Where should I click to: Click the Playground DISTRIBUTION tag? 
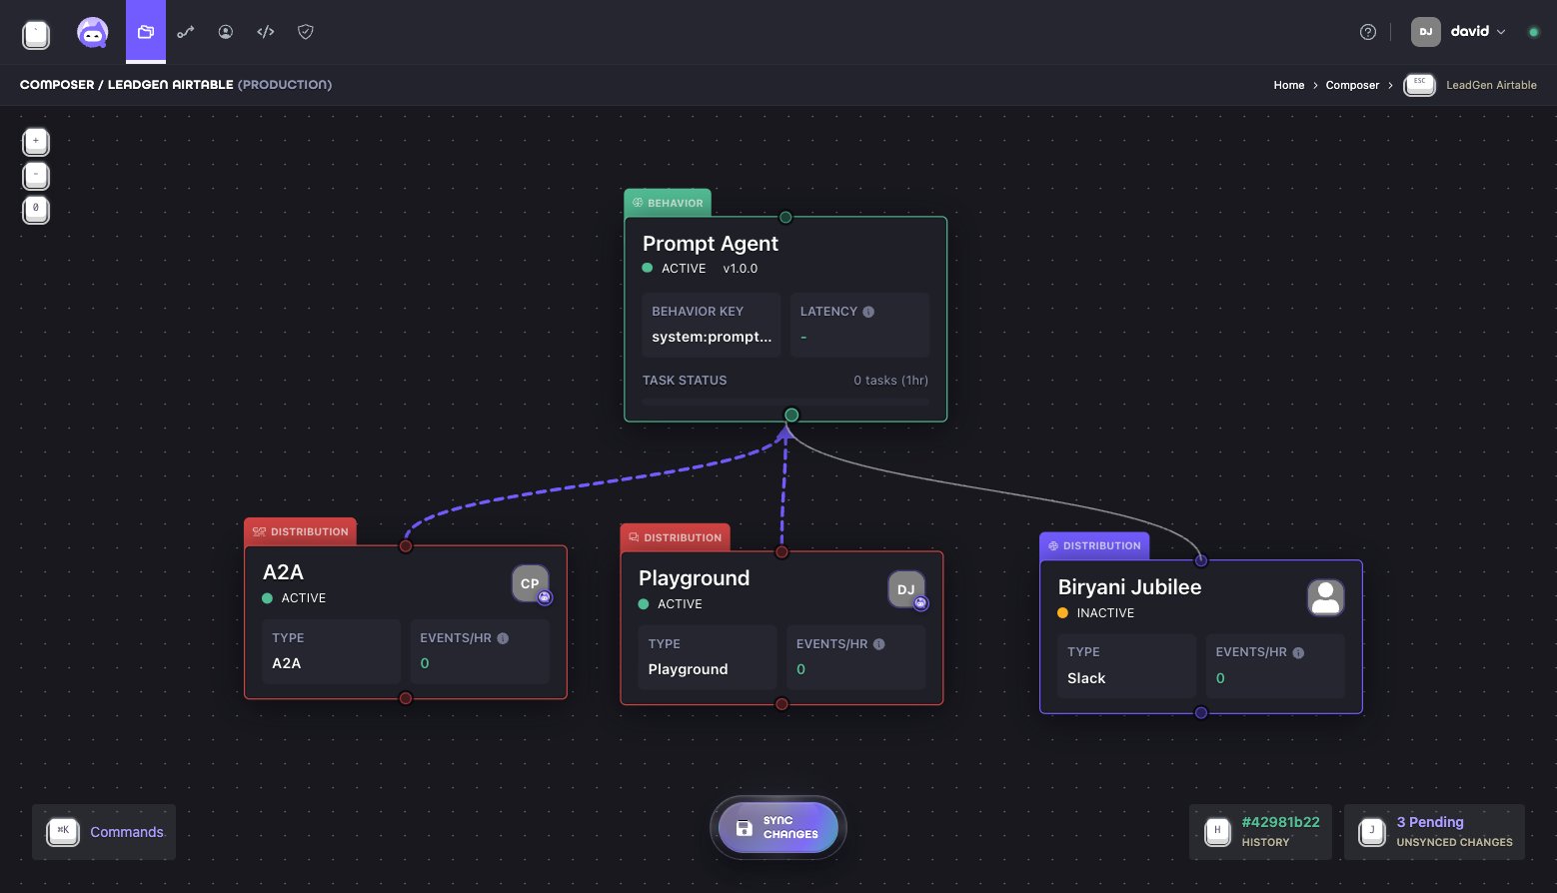(x=676, y=537)
